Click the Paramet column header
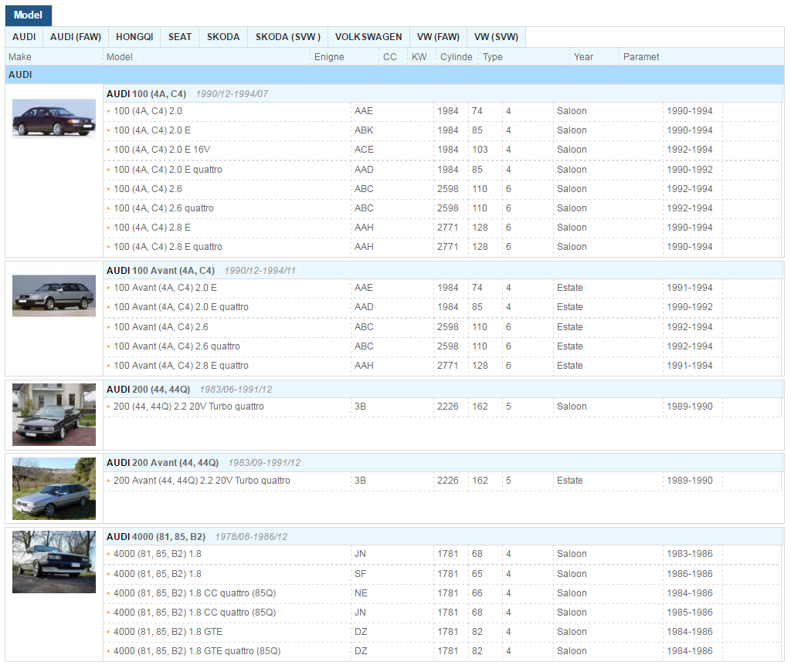The width and height of the screenshot is (791, 665). 641,57
